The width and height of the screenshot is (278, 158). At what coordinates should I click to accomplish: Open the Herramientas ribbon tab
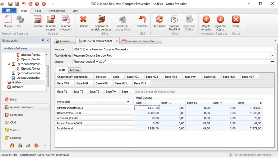pyautogui.click(x=57, y=11)
